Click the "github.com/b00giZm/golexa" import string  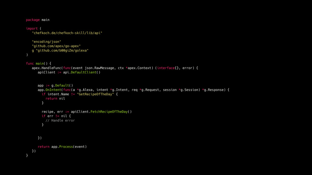[x=62, y=50]
